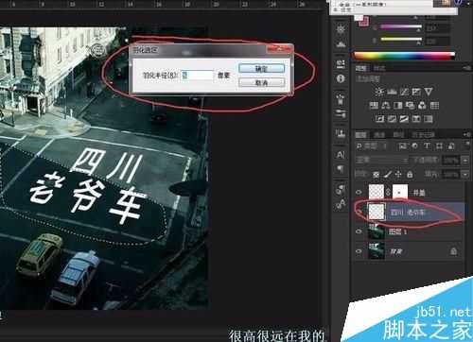Open the layer blend mode dropdown

pos(382,161)
